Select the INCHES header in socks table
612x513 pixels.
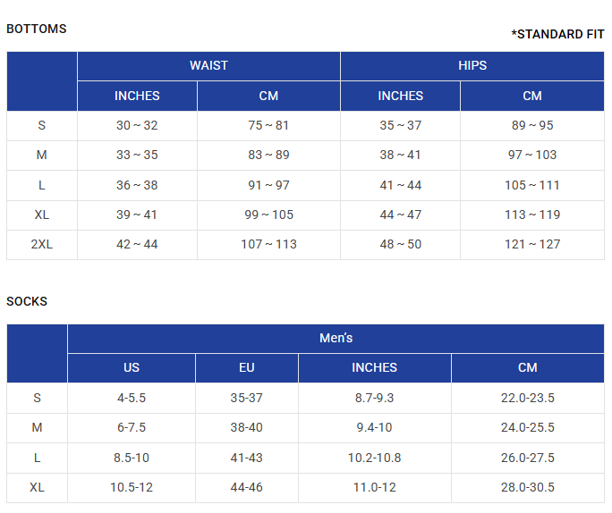(374, 367)
